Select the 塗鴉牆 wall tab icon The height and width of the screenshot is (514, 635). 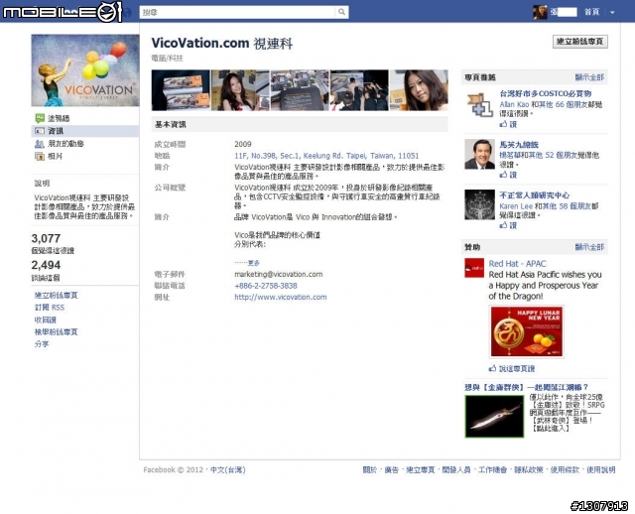(x=40, y=118)
